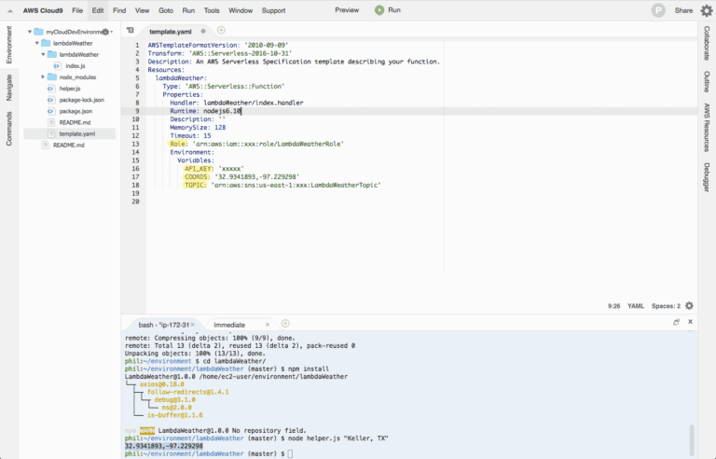This screenshot has width=716, height=459.
Task: Click 'Handler: lambdaWeather/index.handler' text
Action: click(x=237, y=103)
